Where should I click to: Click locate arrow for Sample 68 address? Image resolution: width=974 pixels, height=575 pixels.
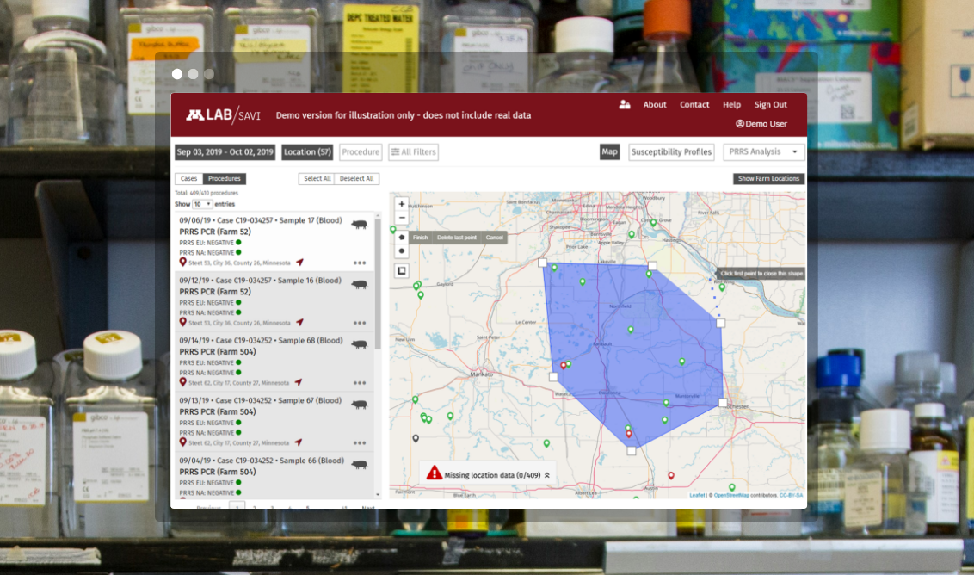(x=299, y=382)
